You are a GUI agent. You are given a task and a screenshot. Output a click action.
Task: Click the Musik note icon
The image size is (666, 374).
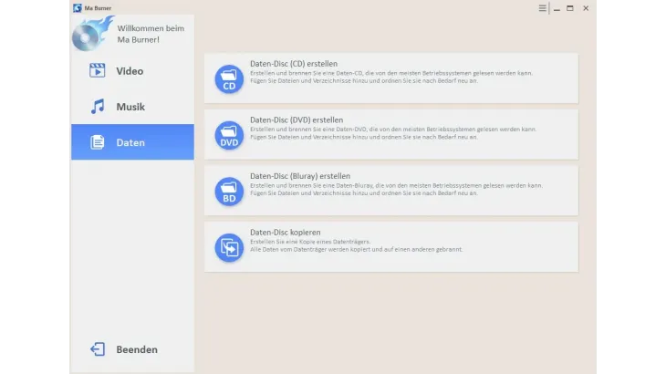click(x=98, y=107)
